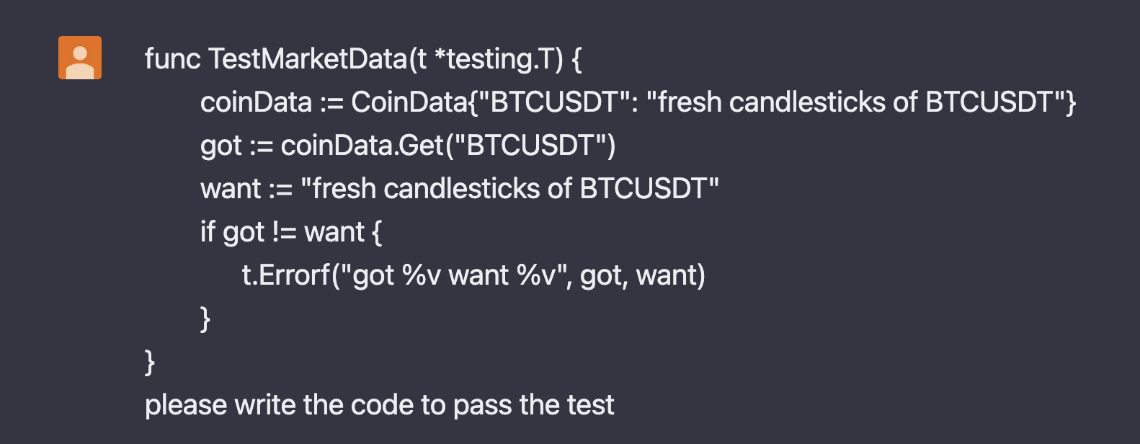Click the orange user avatar icon

80,58
